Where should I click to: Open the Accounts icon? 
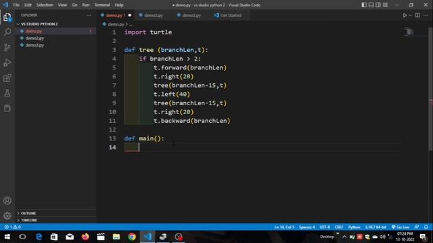pyautogui.click(x=7, y=200)
